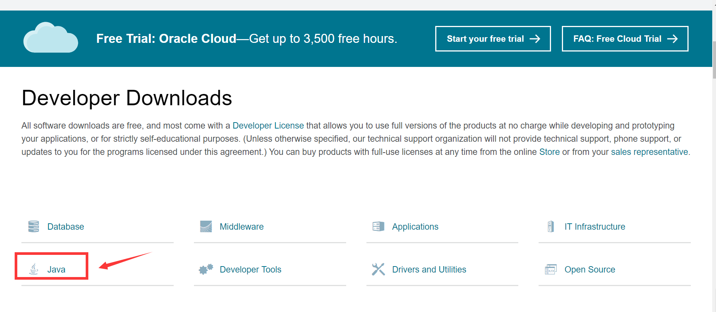716x312 pixels.
Task: Click Start your free trial button
Action: coord(493,39)
